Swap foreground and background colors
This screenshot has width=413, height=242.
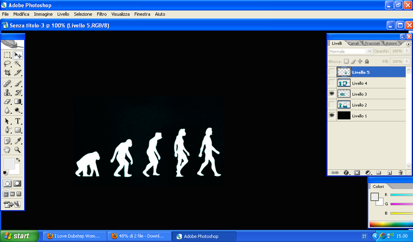18,160
